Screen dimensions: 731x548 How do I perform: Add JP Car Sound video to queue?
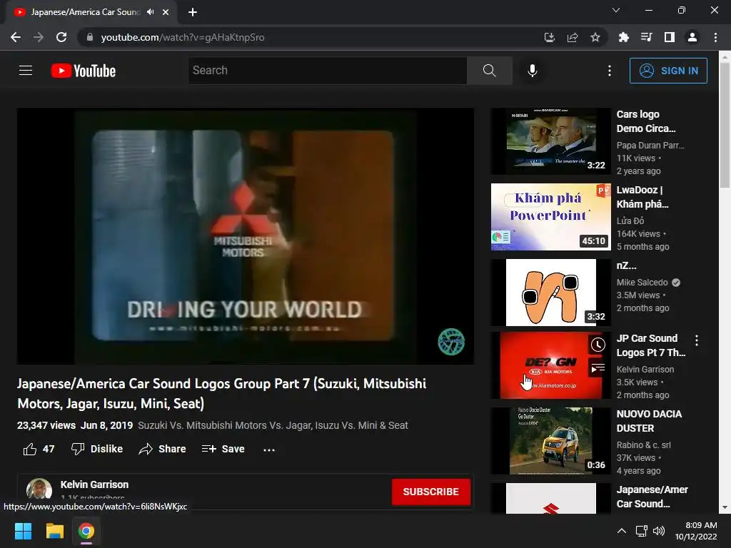[598, 369]
